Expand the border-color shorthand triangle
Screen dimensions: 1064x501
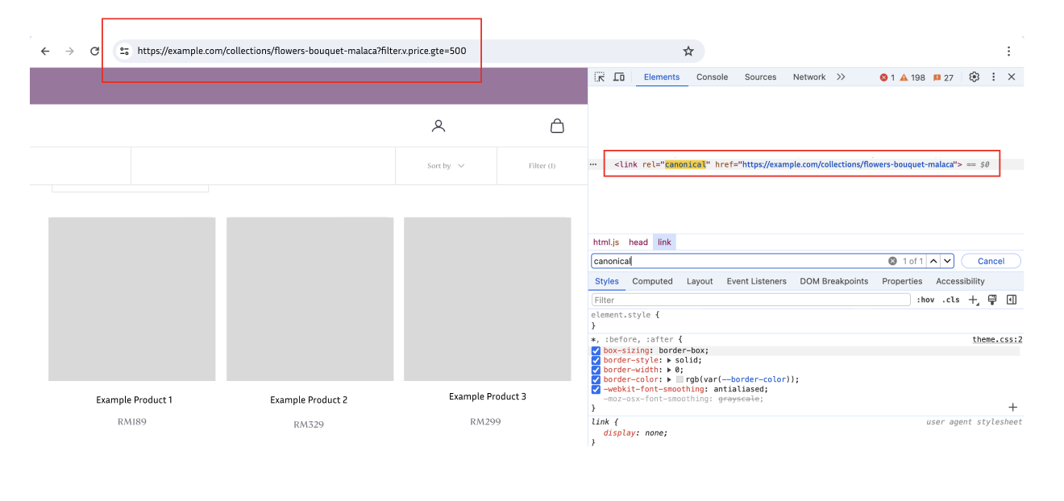[669, 379]
